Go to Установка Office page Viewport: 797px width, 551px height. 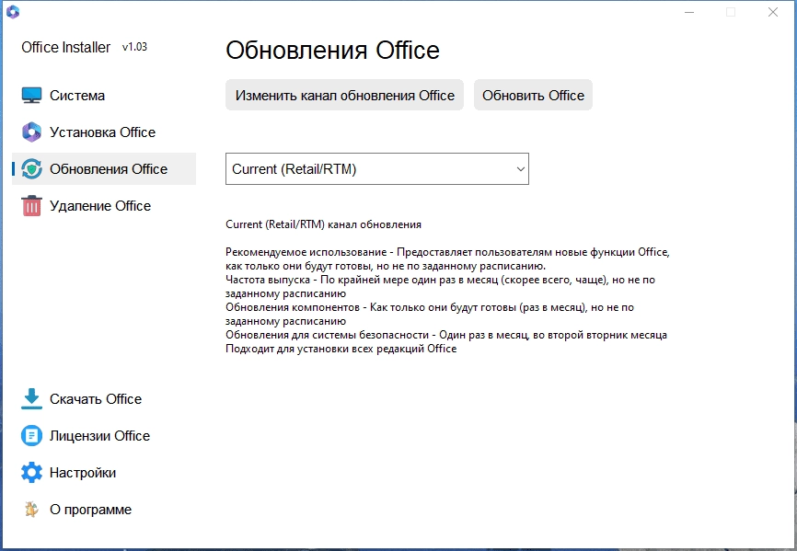click(x=104, y=132)
